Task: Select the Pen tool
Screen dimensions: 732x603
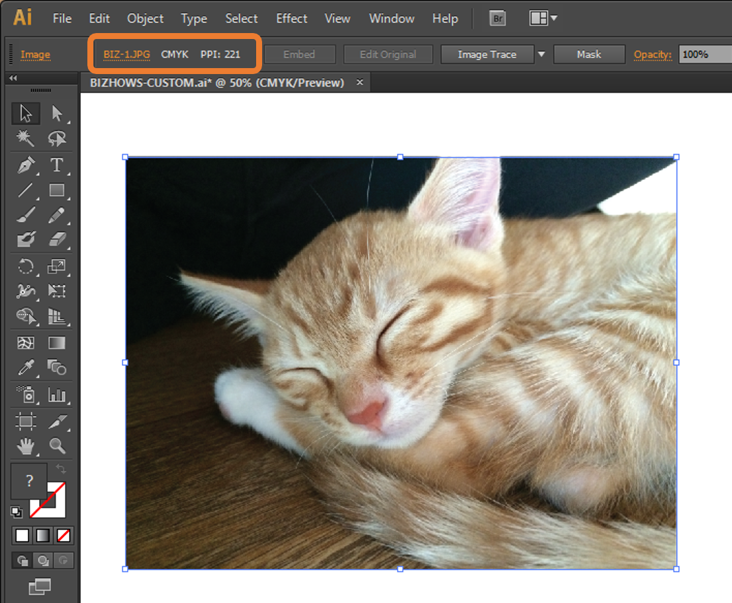Action: (26, 165)
